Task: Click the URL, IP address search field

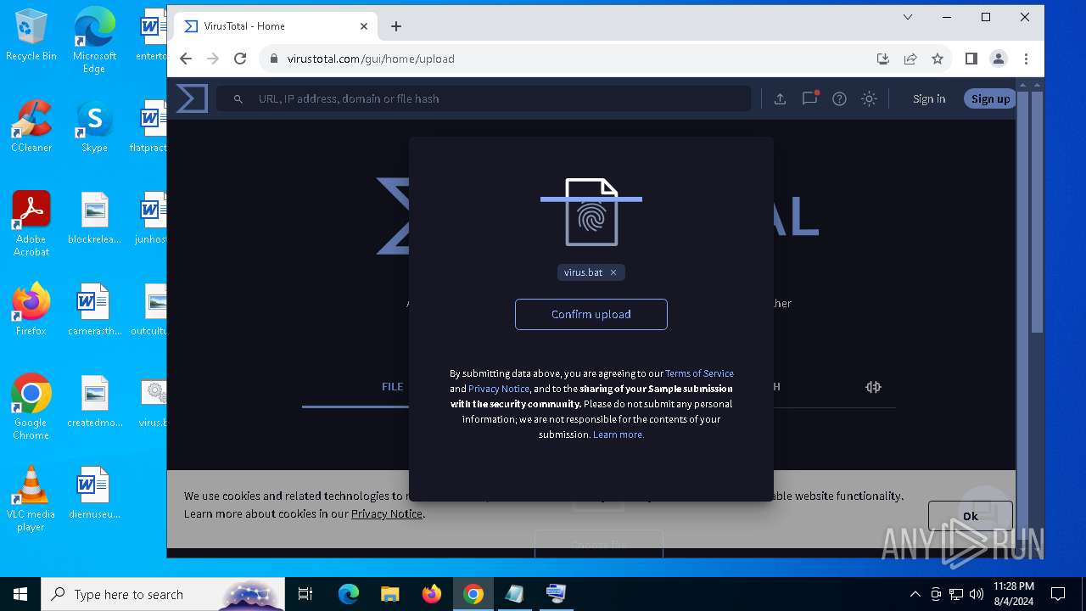Action: pyautogui.click(x=484, y=98)
